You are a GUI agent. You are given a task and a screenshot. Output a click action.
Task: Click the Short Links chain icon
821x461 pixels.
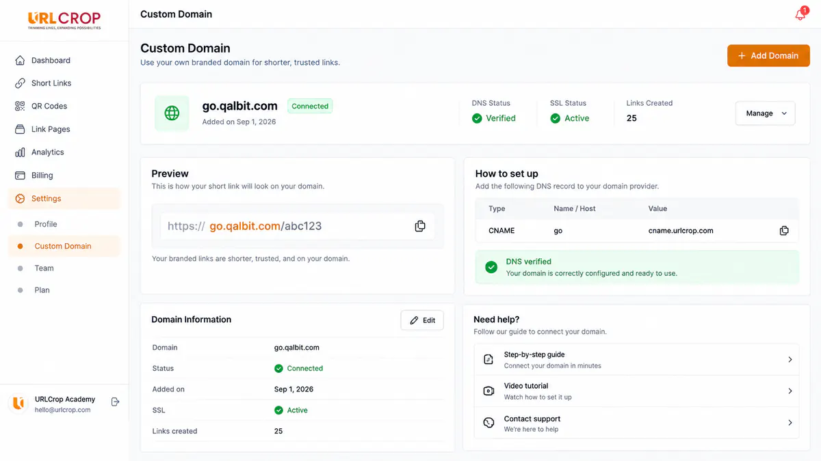point(20,83)
